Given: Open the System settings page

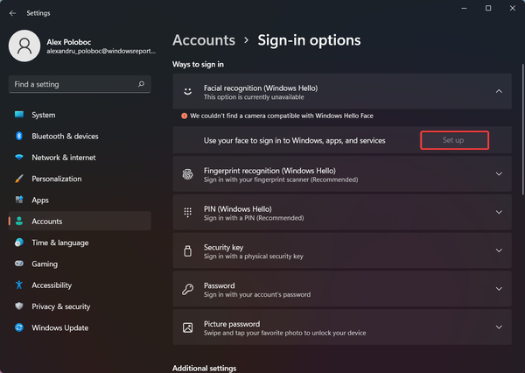Looking at the screenshot, I should tap(43, 116).
